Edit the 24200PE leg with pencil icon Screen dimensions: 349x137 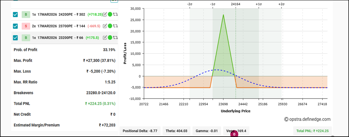[105, 14]
